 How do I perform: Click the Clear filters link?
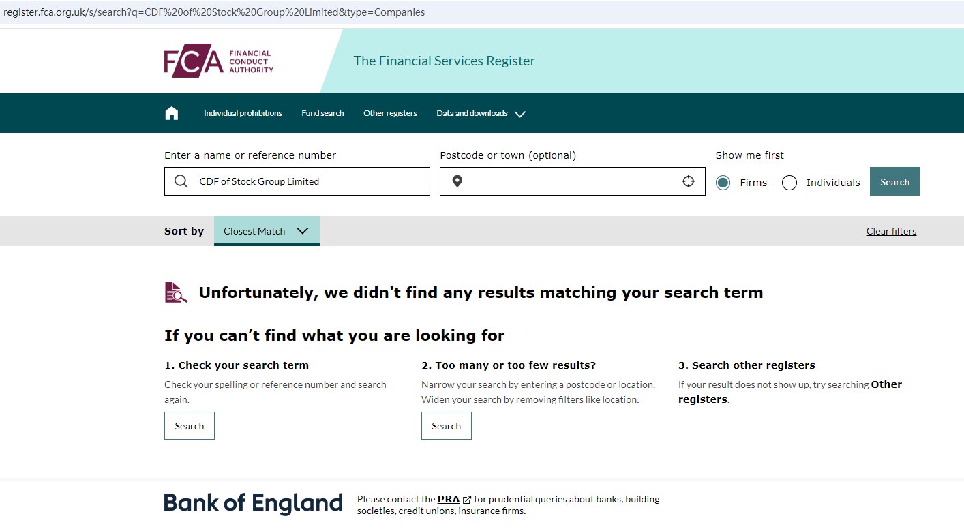pos(891,231)
